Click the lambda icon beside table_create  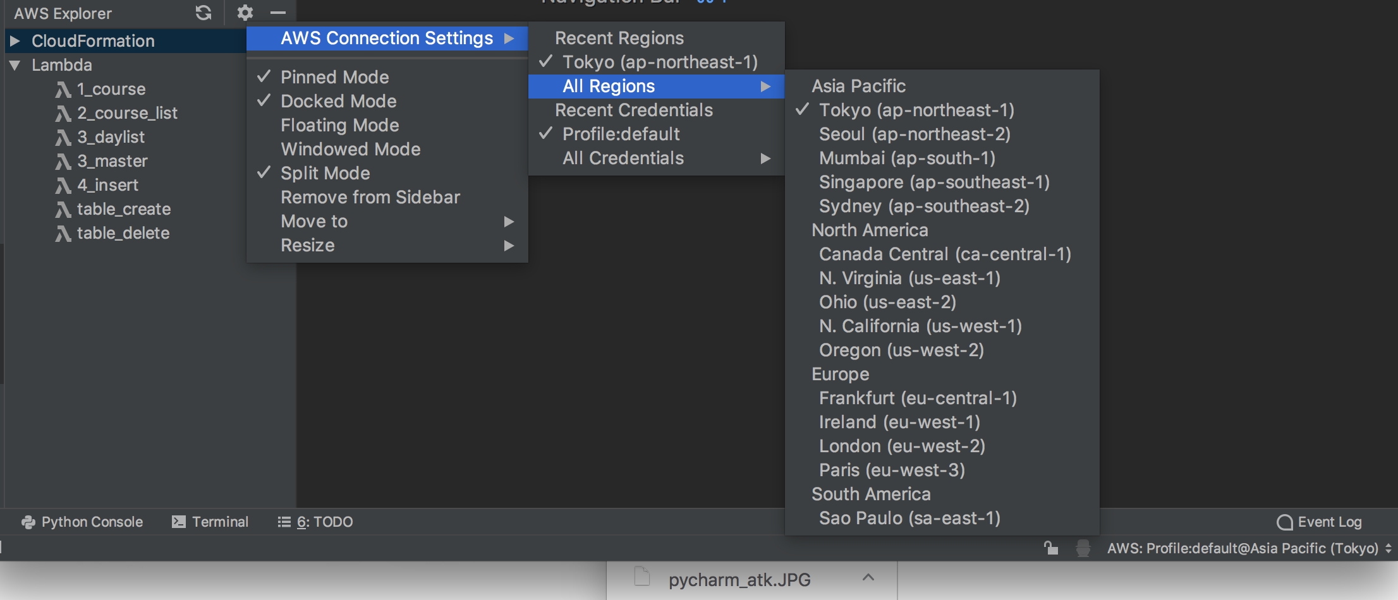(x=63, y=210)
